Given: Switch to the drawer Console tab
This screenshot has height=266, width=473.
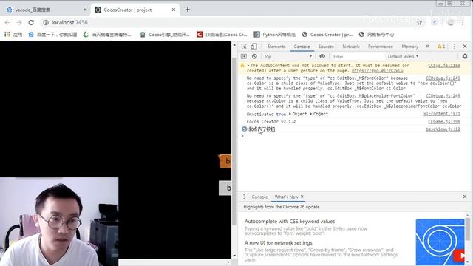Looking at the screenshot, I should (259, 197).
